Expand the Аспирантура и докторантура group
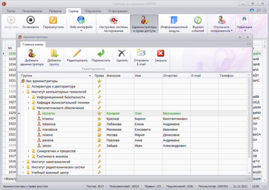 pos(23,86)
